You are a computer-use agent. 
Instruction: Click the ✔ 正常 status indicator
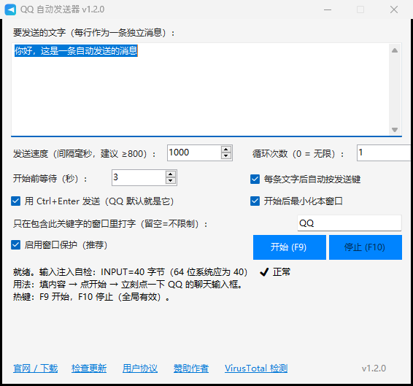coord(275,271)
